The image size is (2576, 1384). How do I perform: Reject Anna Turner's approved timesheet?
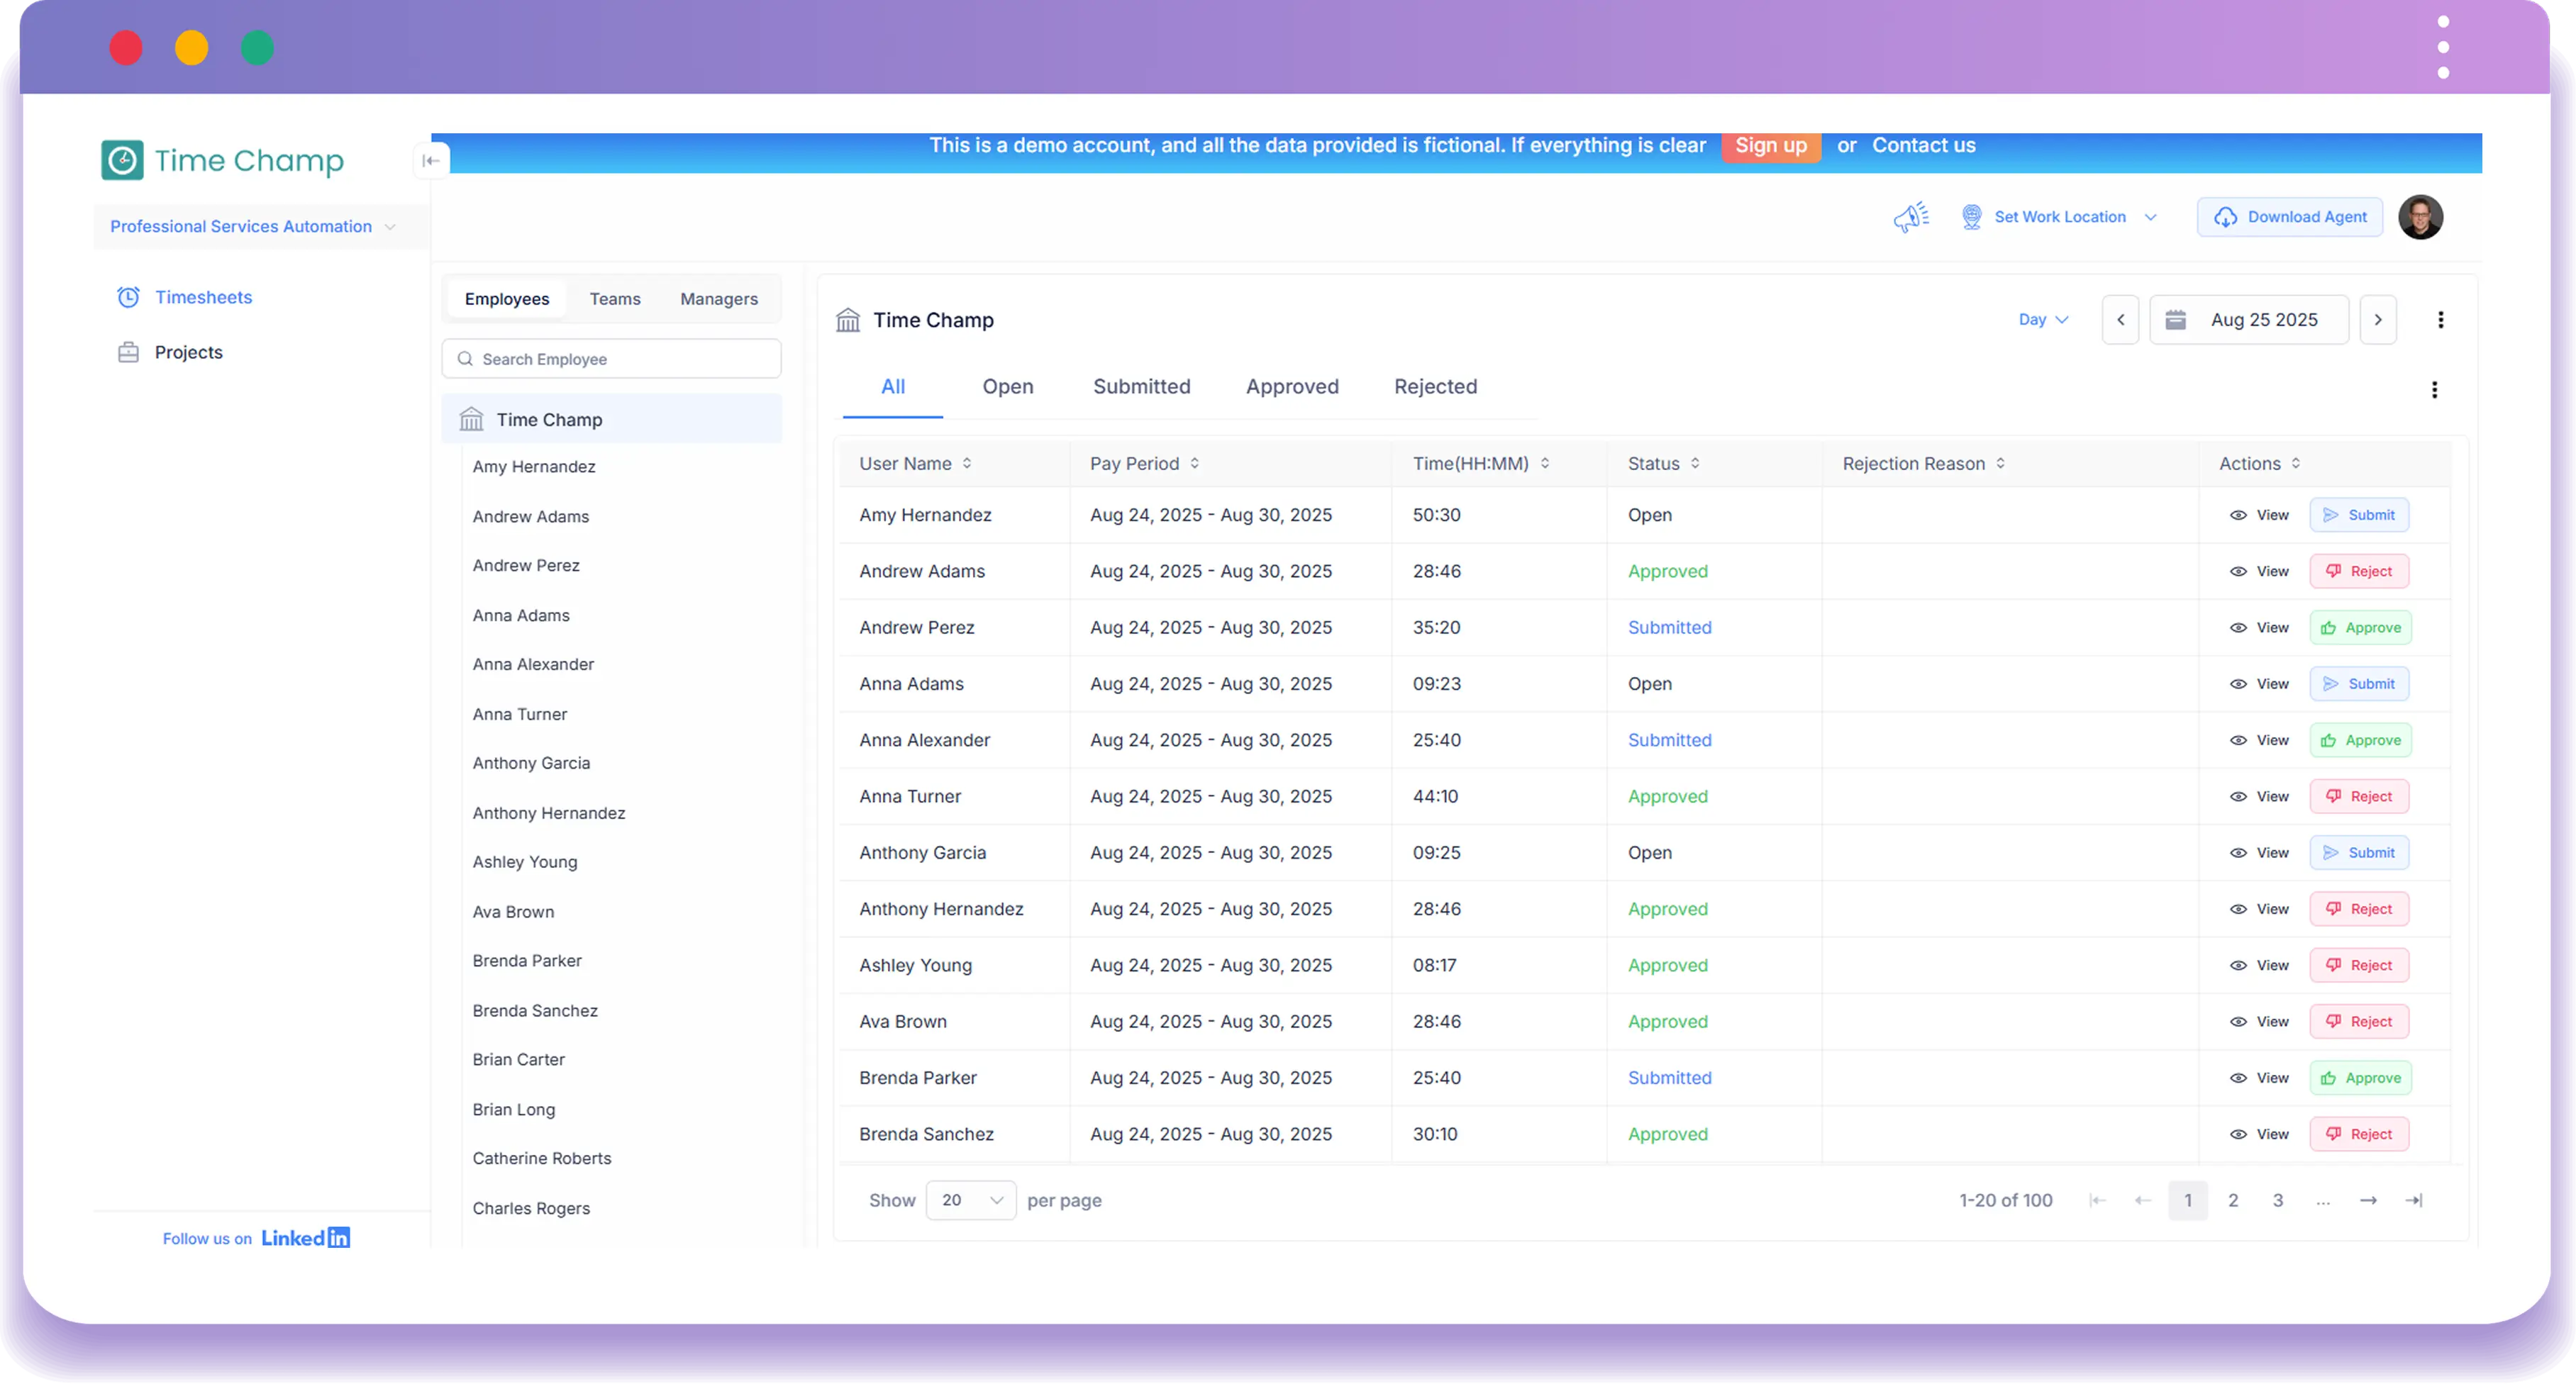point(2358,796)
